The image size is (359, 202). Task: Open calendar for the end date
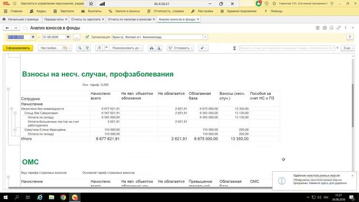click(68, 37)
